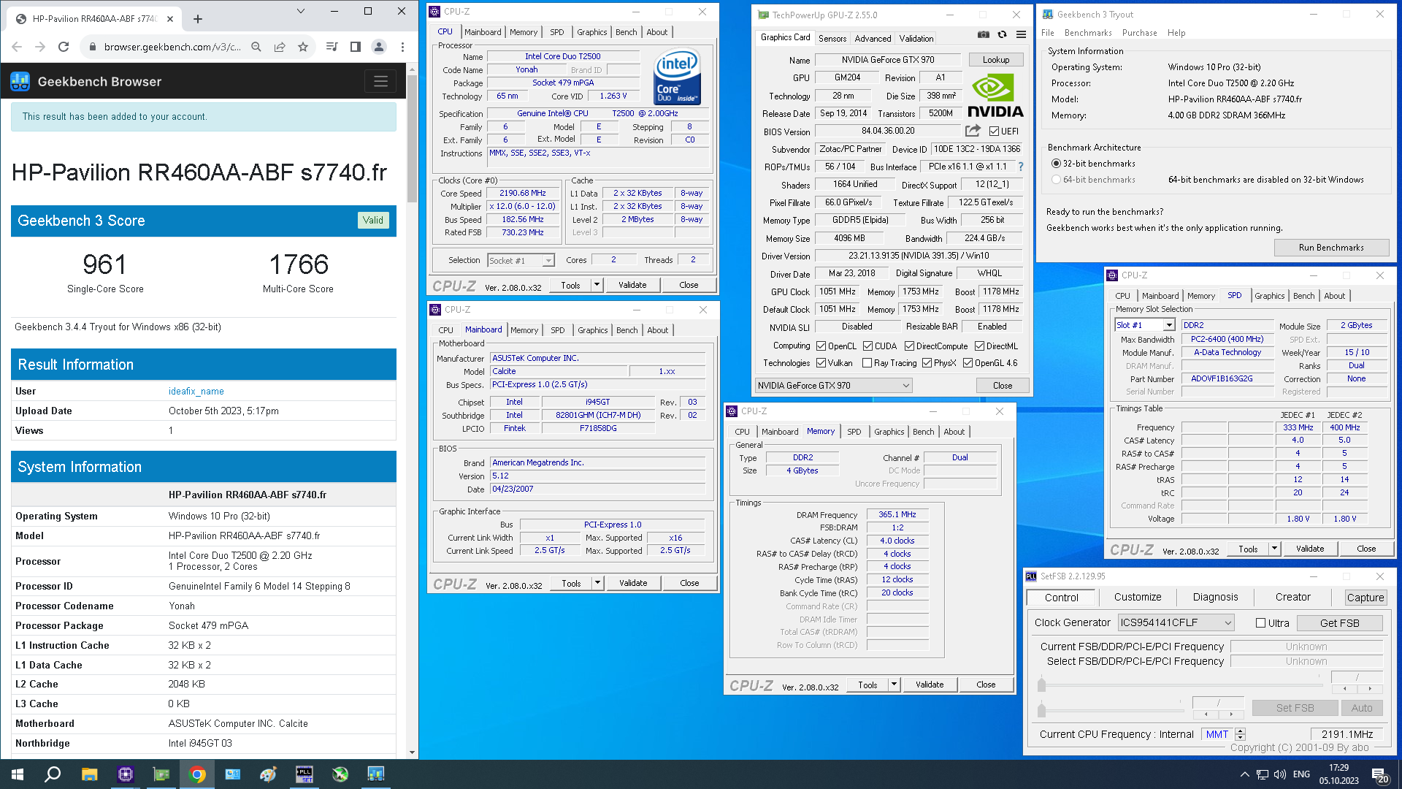Open the volume control in the system tray
Viewport: 1402px width, 789px height.
pyautogui.click(x=1280, y=774)
